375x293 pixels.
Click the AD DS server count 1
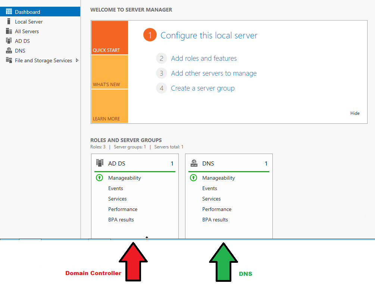172,164
